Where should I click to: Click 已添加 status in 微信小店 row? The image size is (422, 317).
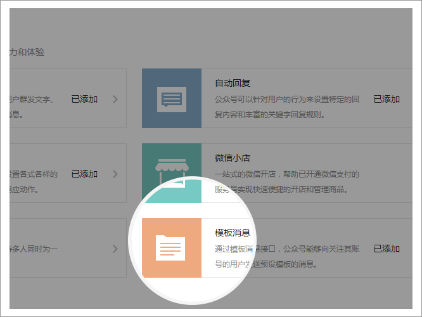click(x=387, y=174)
